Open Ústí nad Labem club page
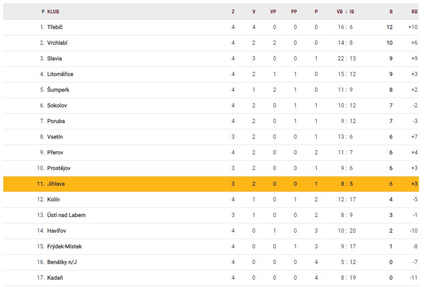424x287 pixels. point(66,215)
